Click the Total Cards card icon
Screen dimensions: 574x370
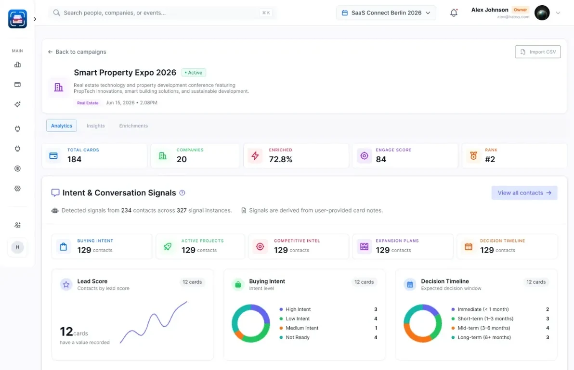click(x=53, y=156)
